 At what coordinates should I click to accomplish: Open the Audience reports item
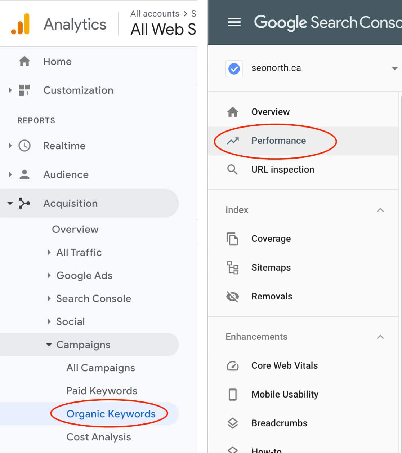[x=66, y=174]
